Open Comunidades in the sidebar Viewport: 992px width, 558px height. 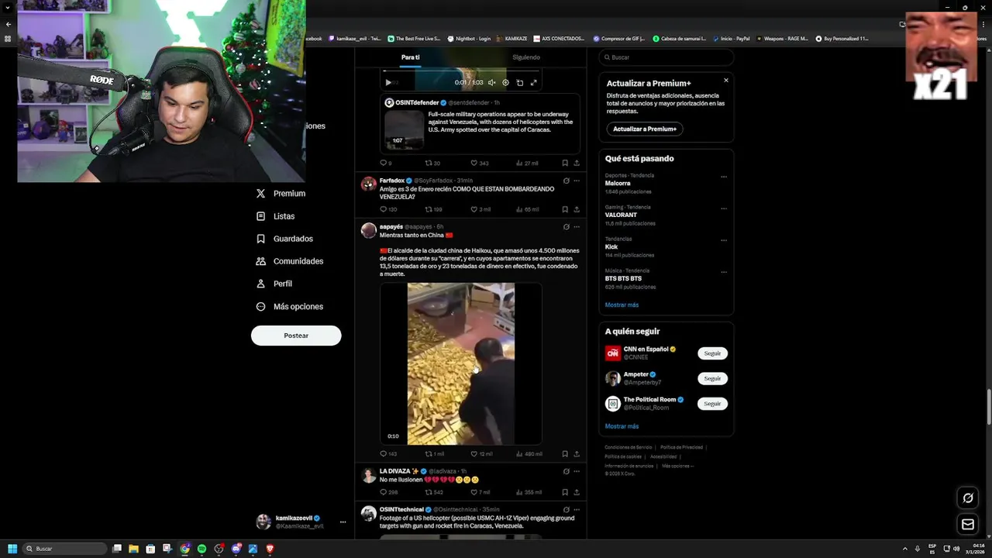tap(290, 261)
